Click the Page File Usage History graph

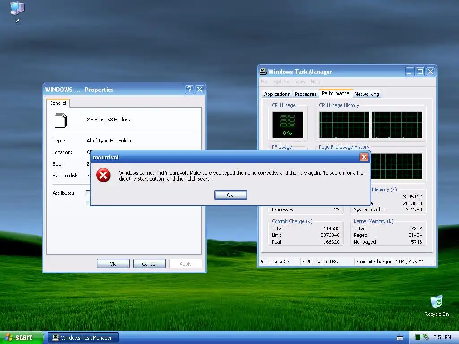tap(396, 166)
